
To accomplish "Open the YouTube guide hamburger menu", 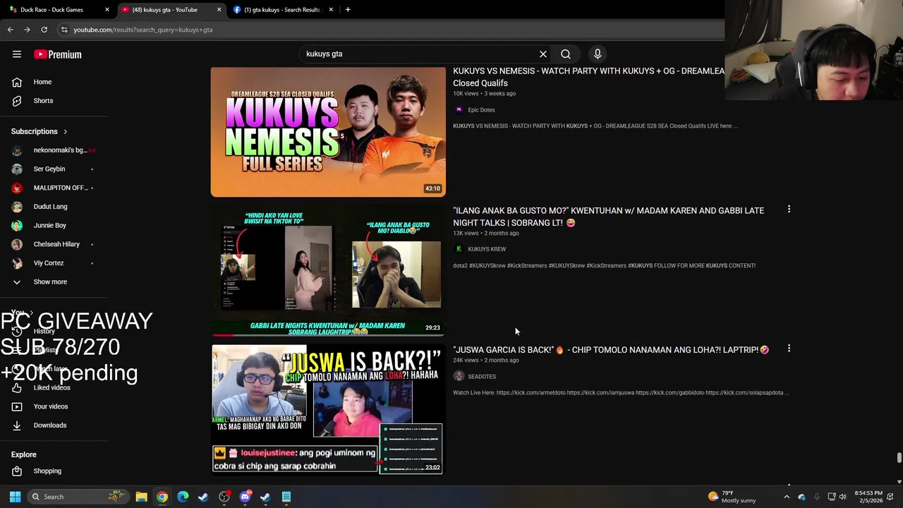I will tap(17, 54).
